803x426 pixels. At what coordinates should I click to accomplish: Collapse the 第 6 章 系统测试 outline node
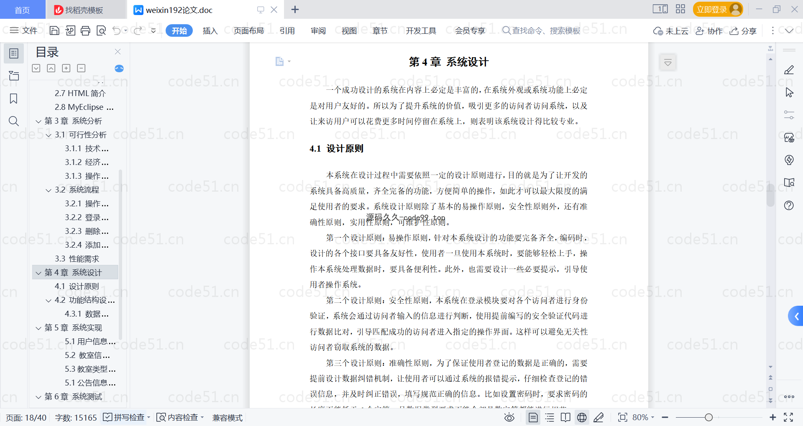click(x=38, y=397)
